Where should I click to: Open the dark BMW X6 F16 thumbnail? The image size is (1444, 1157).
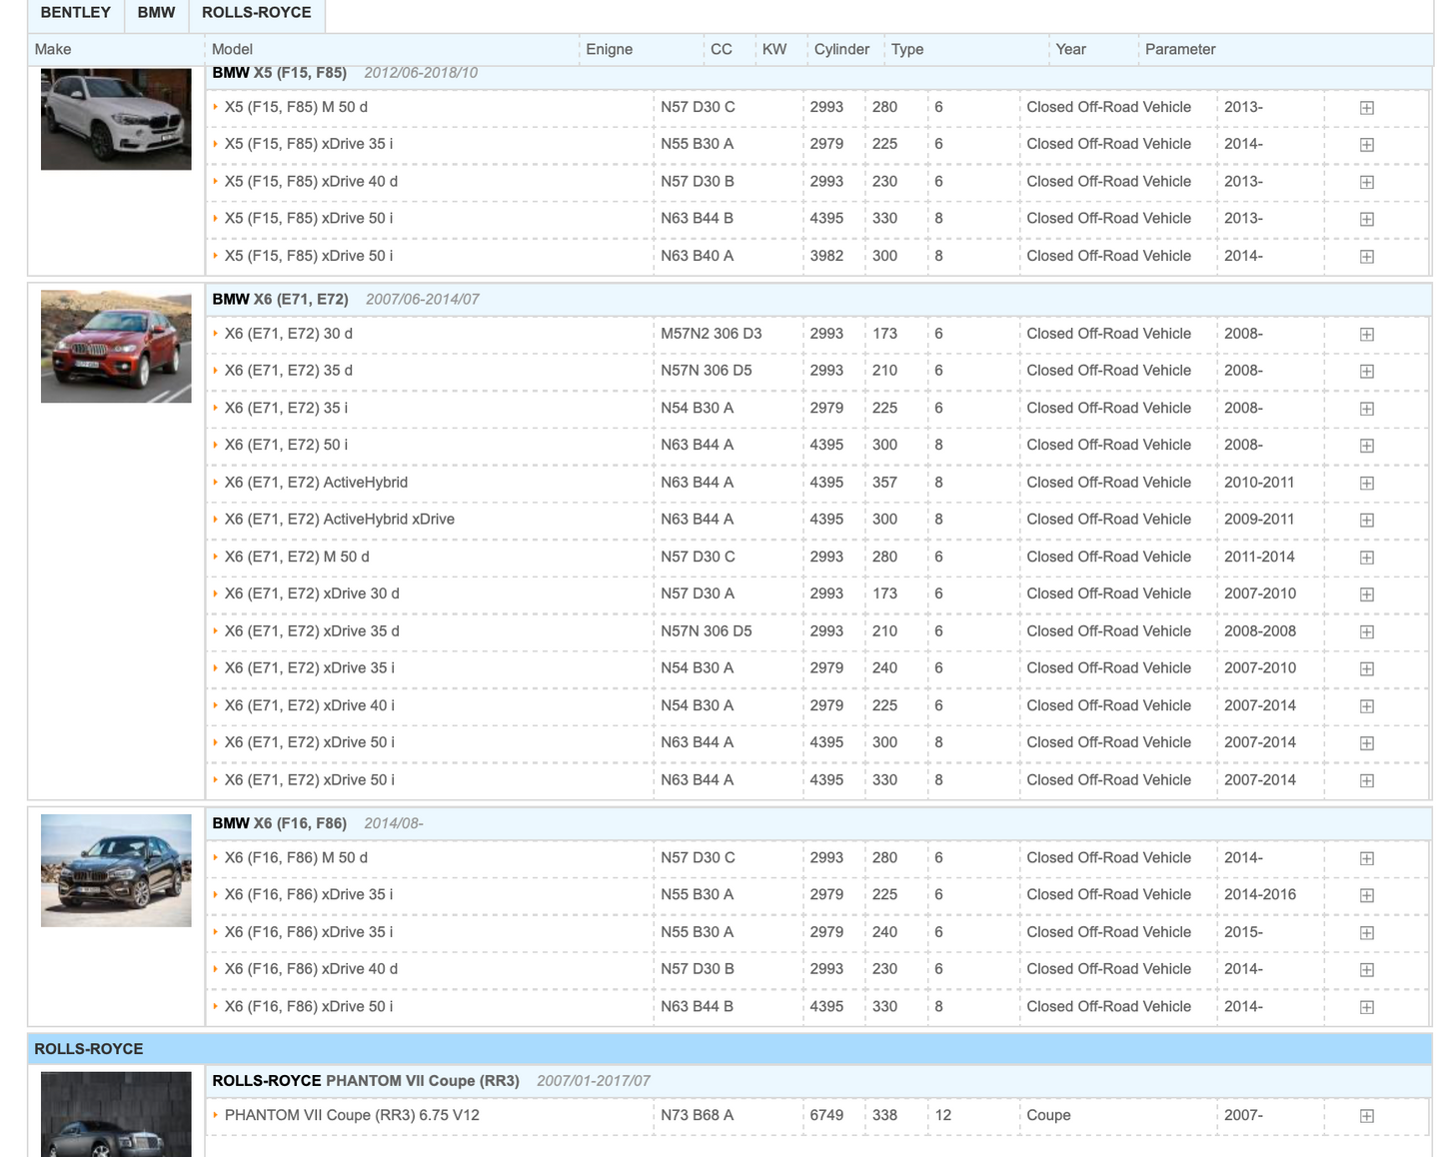click(x=116, y=870)
